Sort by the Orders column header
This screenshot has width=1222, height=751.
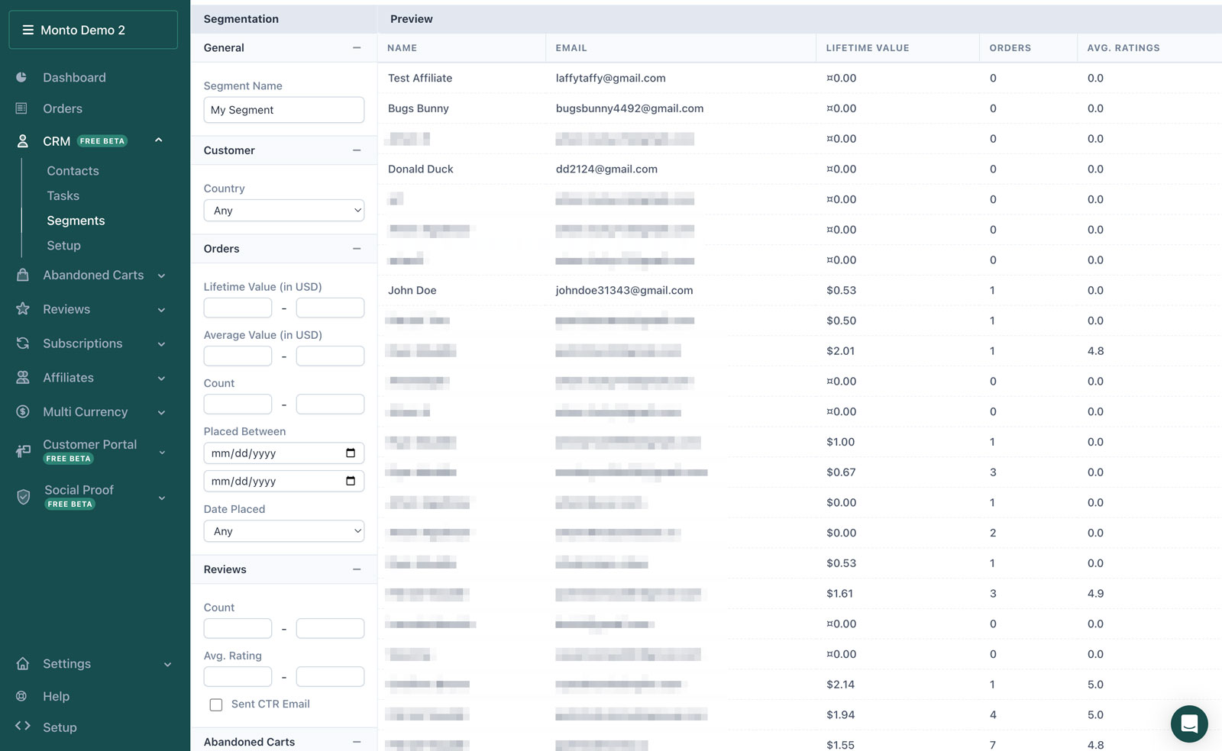pyautogui.click(x=1010, y=47)
